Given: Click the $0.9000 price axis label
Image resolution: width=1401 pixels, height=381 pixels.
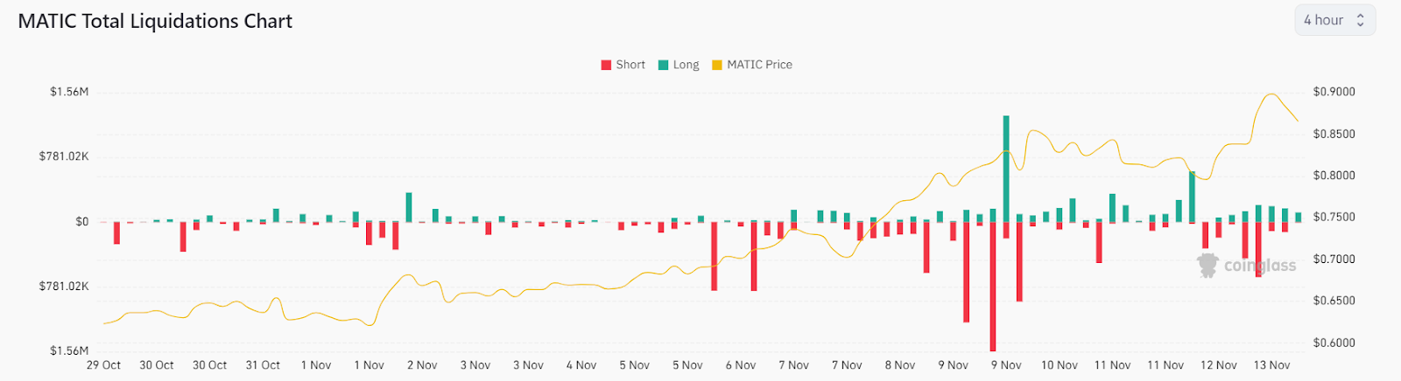Looking at the screenshot, I should (1334, 92).
